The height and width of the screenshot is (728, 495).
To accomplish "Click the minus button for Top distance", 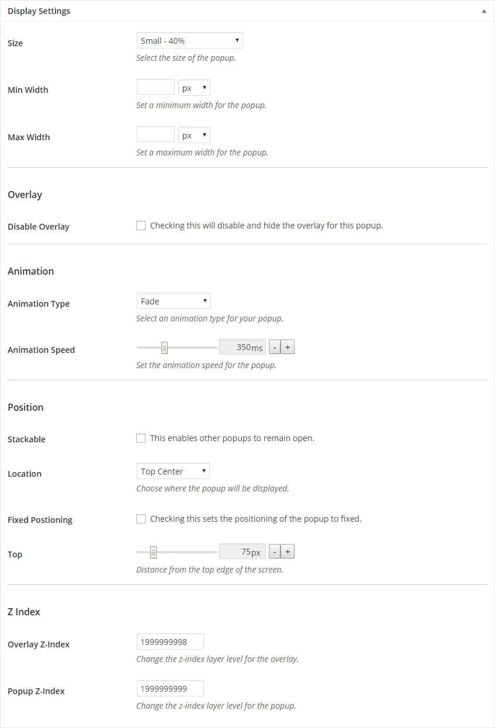I will [x=274, y=551].
